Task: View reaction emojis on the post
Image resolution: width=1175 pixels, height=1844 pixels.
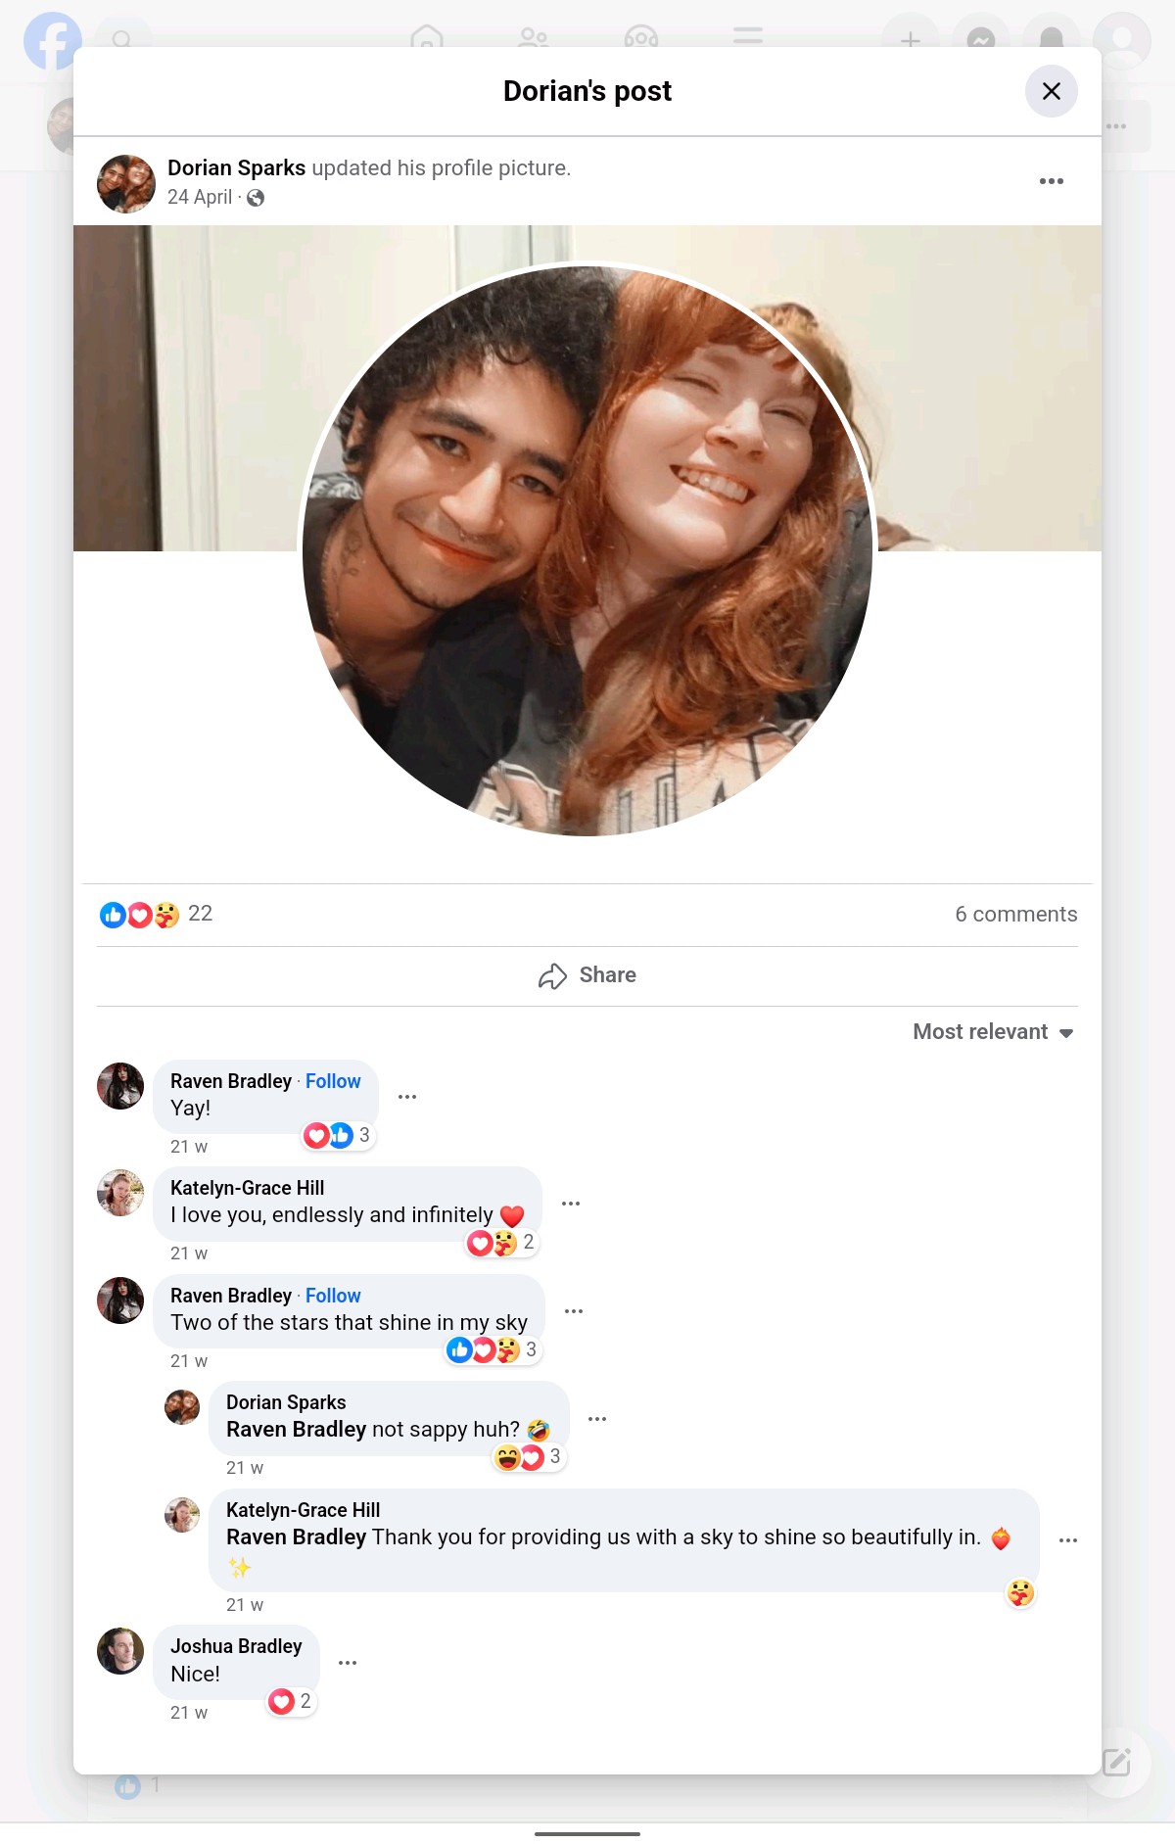Action: (x=139, y=915)
